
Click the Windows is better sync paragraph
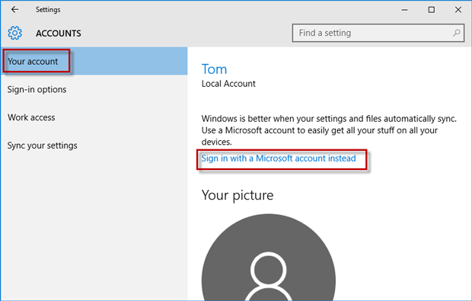pos(329,130)
